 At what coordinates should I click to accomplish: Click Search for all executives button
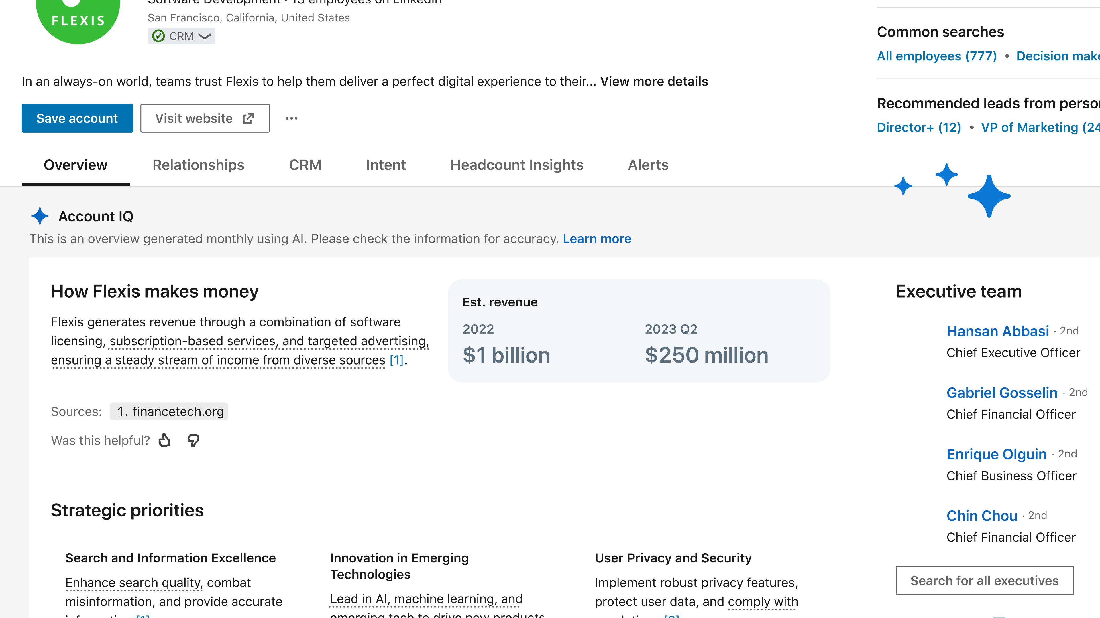pos(984,580)
